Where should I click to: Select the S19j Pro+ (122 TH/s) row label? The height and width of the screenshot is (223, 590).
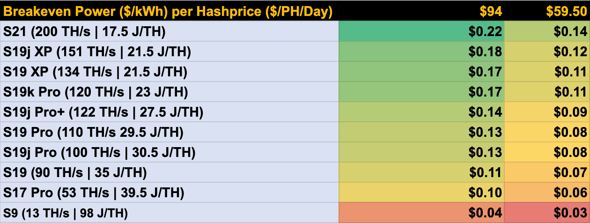pyautogui.click(x=169, y=112)
